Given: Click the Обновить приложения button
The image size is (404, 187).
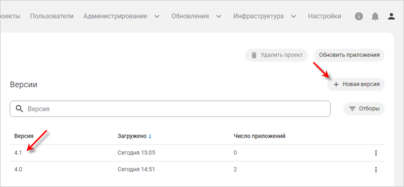Looking at the screenshot, I should 349,55.
